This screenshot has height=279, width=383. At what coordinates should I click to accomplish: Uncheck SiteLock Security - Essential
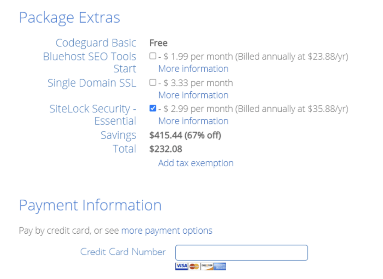(153, 109)
